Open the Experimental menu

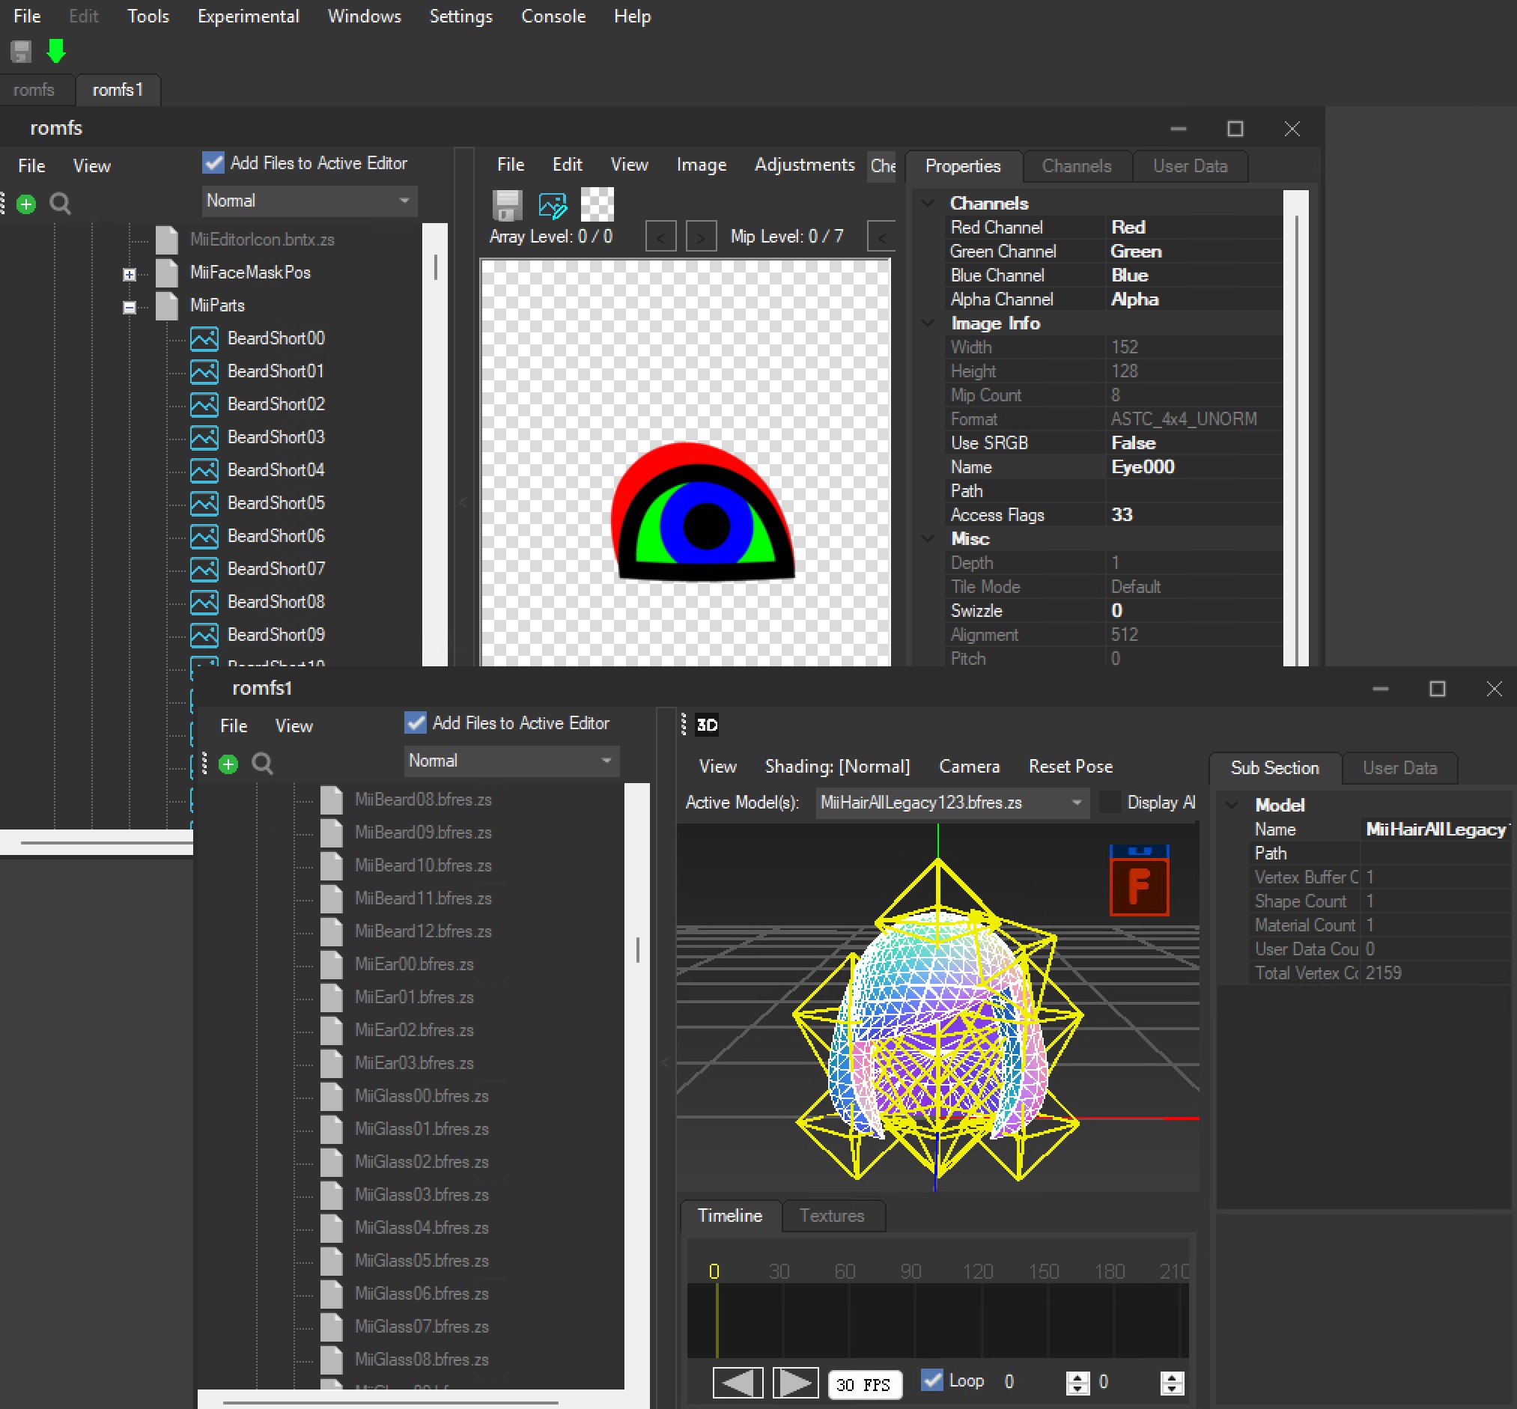pyautogui.click(x=248, y=16)
